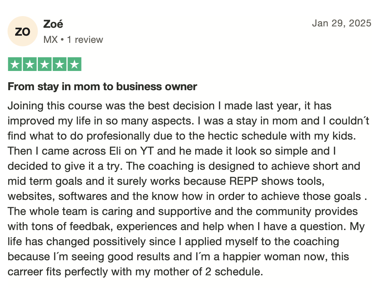
Task: Click 'YT' in the review body
Action: (x=147, y=151)
